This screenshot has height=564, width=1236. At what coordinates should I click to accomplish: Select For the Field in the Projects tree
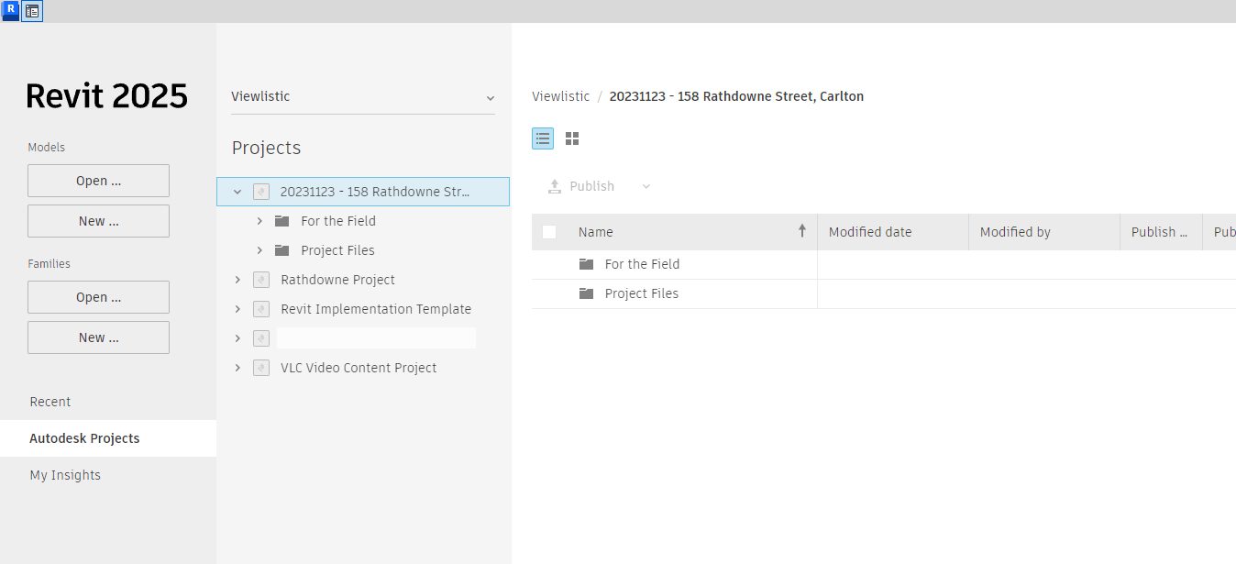[338, 221]
